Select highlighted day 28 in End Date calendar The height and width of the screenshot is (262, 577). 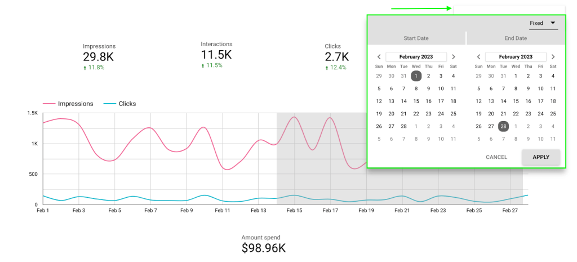click(503, 126)
